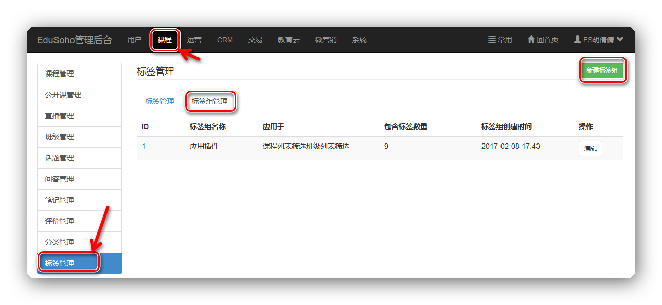Open the 教育云 navigation menu
This screenshot has height=305, width=662.
click(289, 40)
